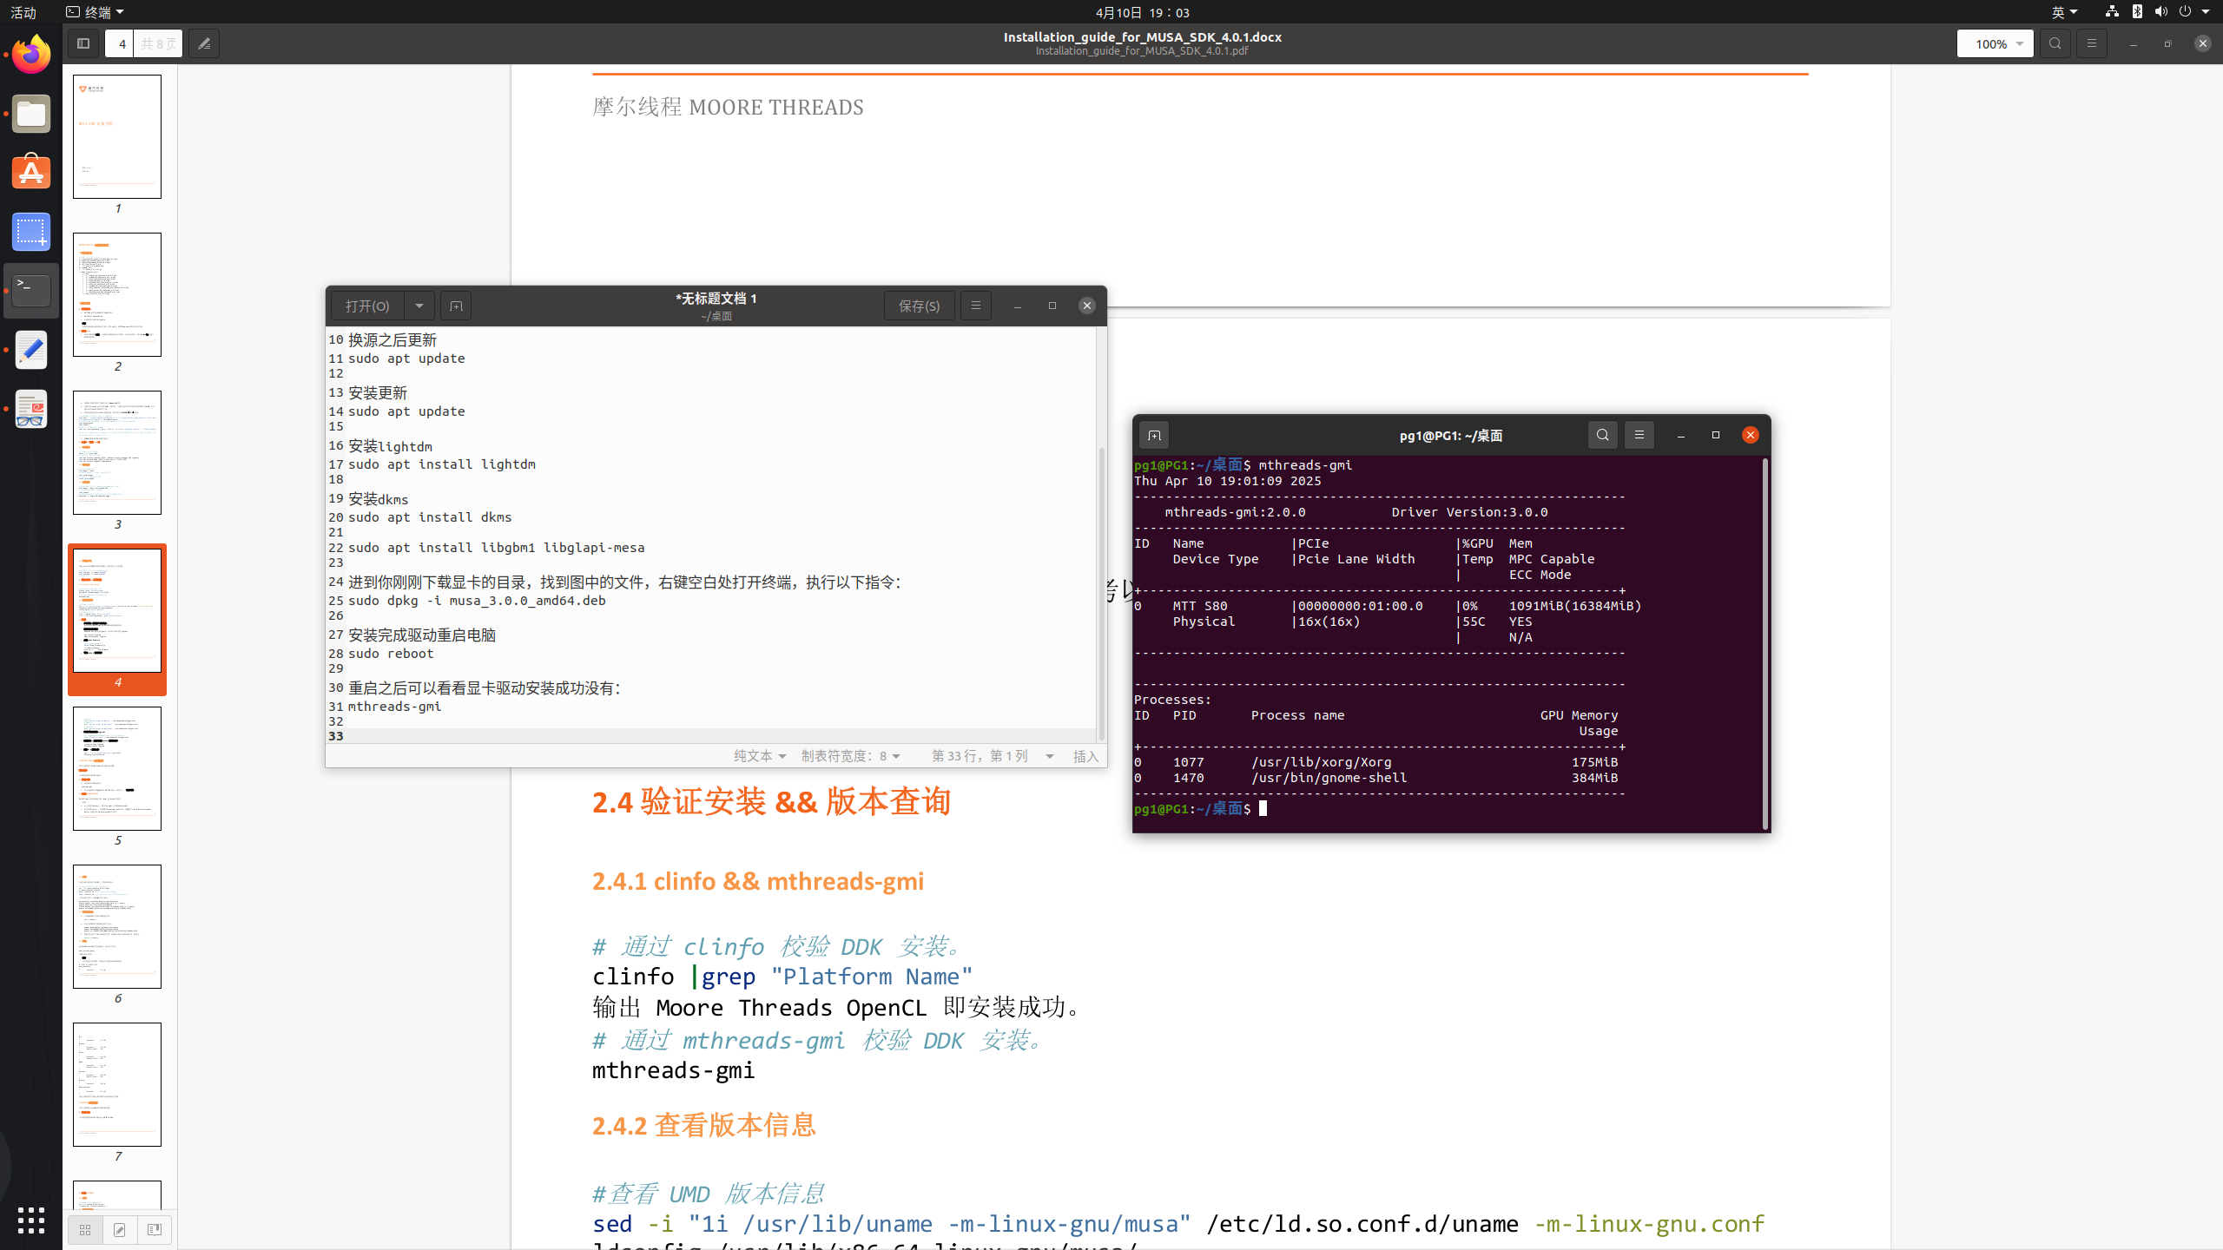Open the line/column position dropdown arrow
Screen dimensions: 2223x1250
1050,756
